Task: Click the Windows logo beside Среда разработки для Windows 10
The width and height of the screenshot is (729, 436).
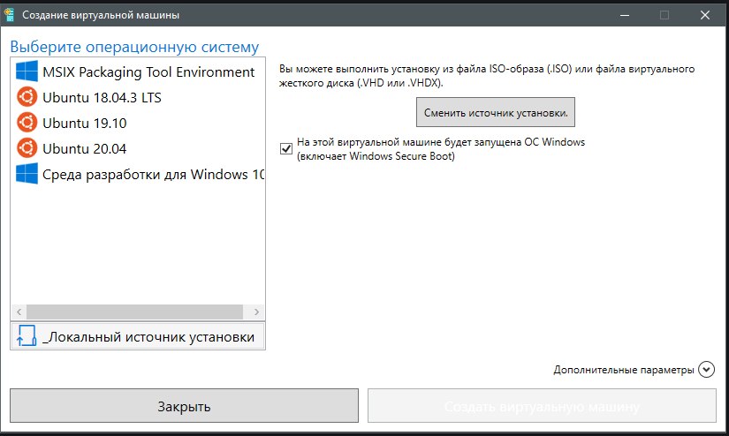Action: (27, 174)
